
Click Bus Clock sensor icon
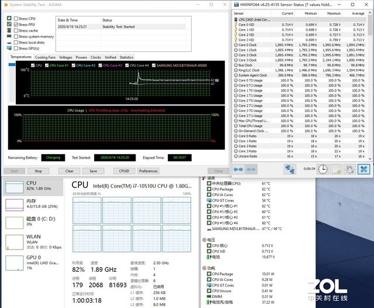point(236,65)
